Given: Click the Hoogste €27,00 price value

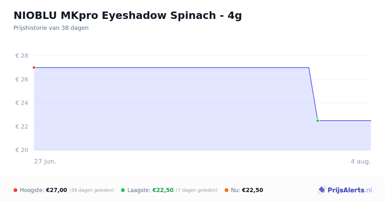Looking at the screenshot, I should tap(56, 190).
